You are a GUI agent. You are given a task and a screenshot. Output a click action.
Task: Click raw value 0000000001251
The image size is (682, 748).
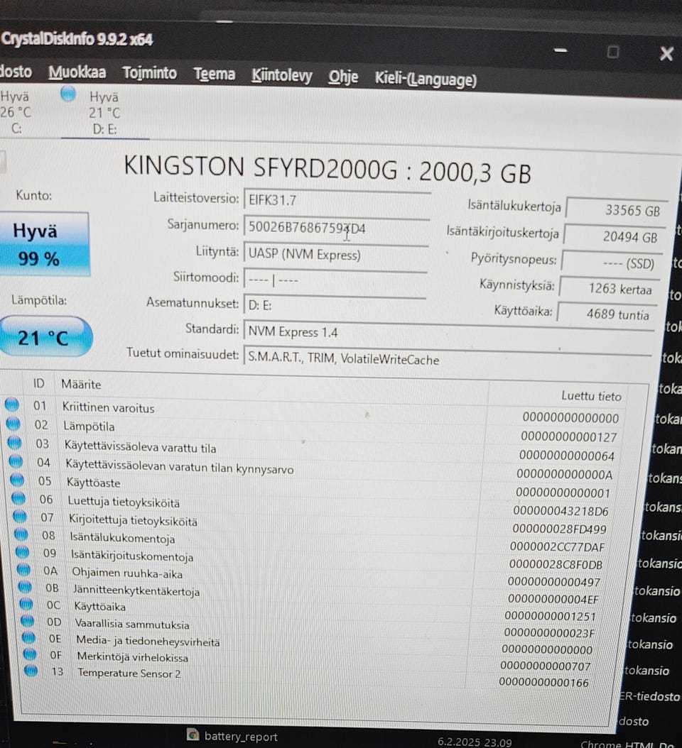pyautogui.click(x=550, y=616)
